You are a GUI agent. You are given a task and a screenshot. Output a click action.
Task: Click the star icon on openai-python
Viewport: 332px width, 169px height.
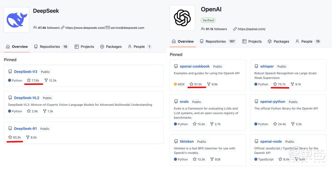(275, 124)
